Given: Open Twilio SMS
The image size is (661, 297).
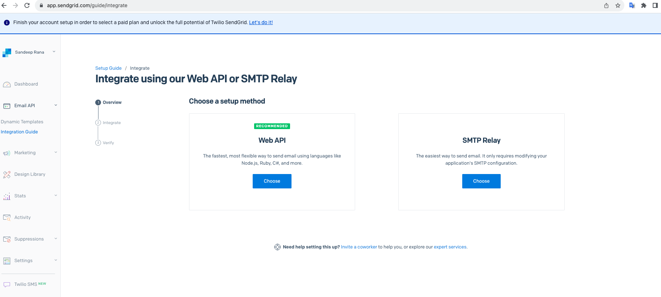Looking at the screenshot, I should [26, 284].
